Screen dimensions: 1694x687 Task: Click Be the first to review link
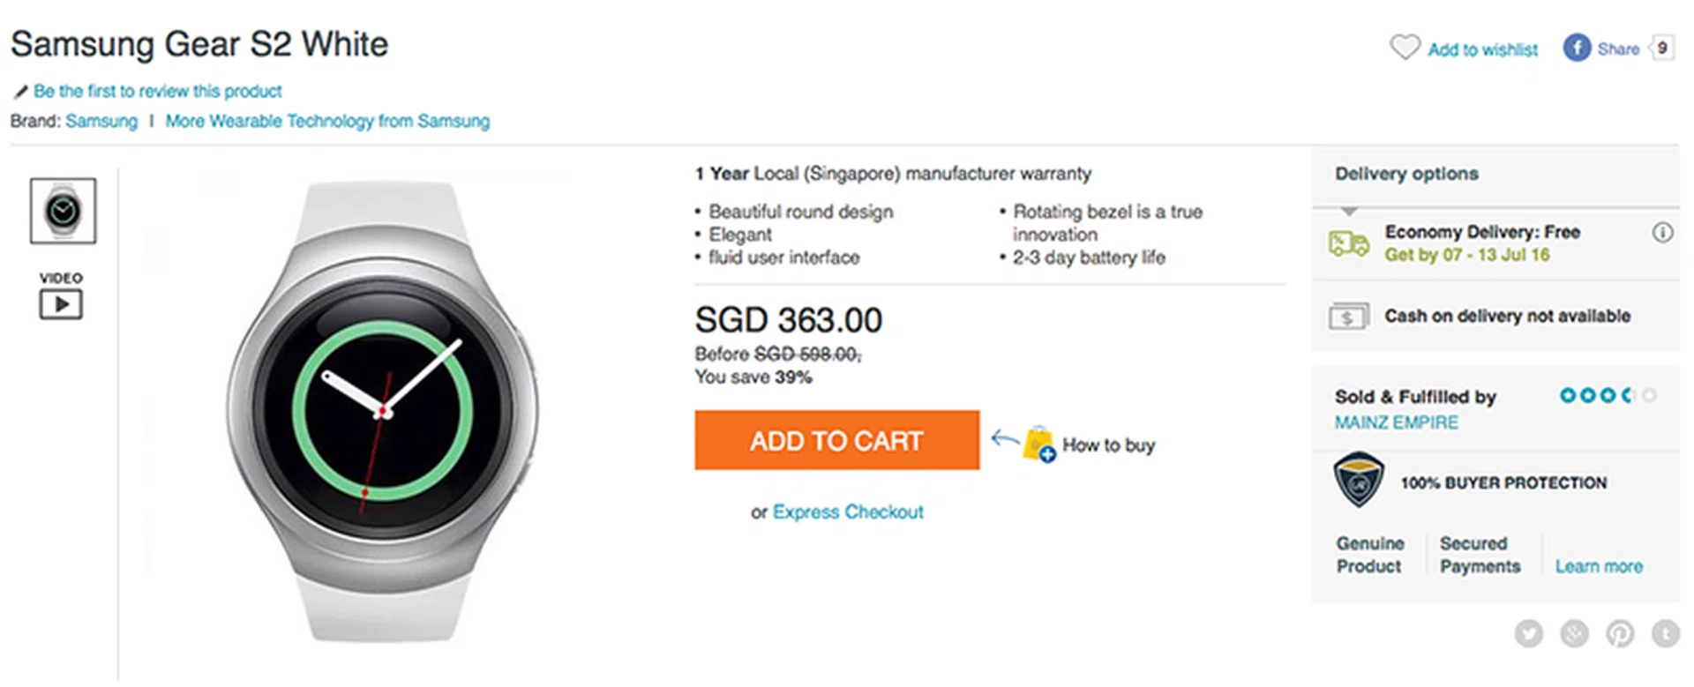pyautogui.click(x=157, y=92)
